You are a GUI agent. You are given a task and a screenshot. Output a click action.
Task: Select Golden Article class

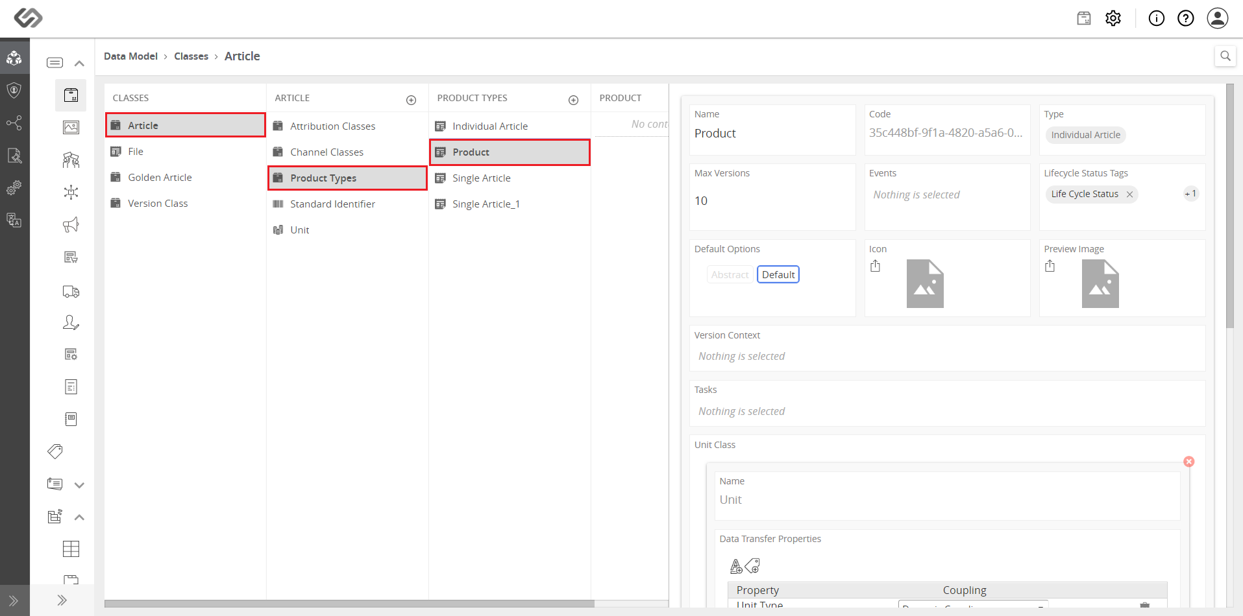(x=186, y=177)
